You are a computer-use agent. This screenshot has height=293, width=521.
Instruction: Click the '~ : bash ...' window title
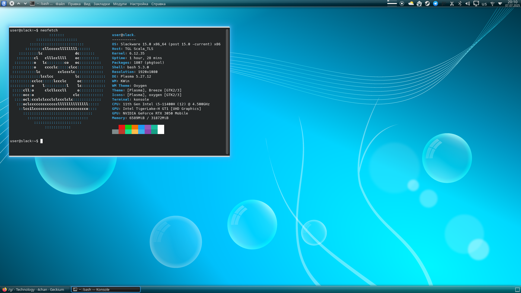coord(45,4)
